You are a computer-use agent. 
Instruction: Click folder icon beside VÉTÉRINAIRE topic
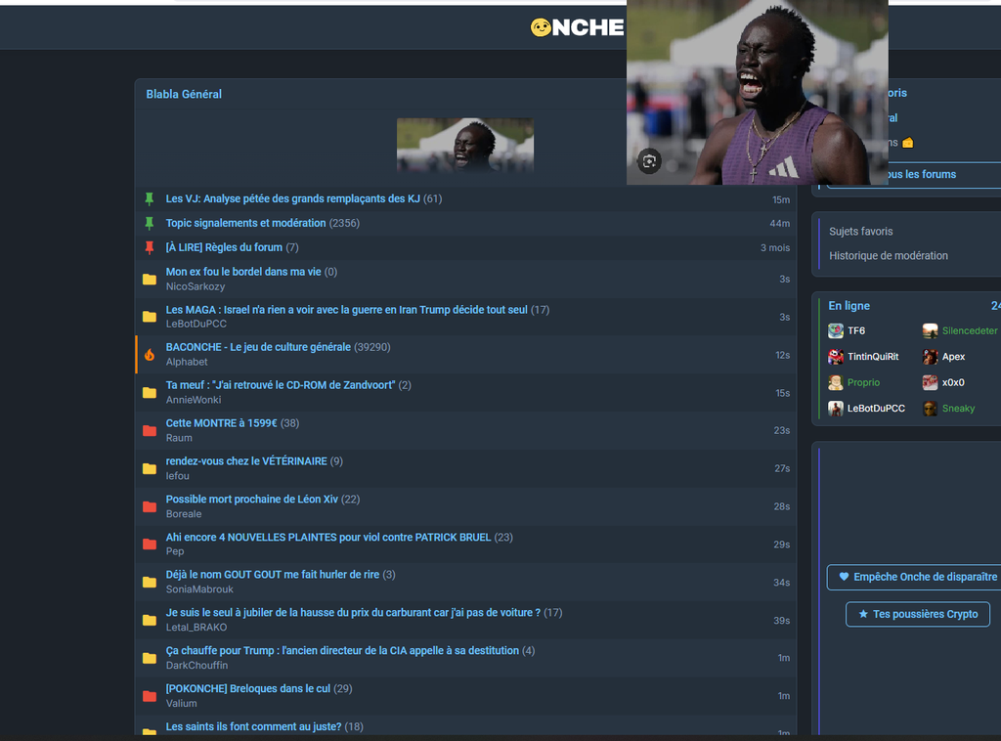pyautogui.click(x=150, y=468)
